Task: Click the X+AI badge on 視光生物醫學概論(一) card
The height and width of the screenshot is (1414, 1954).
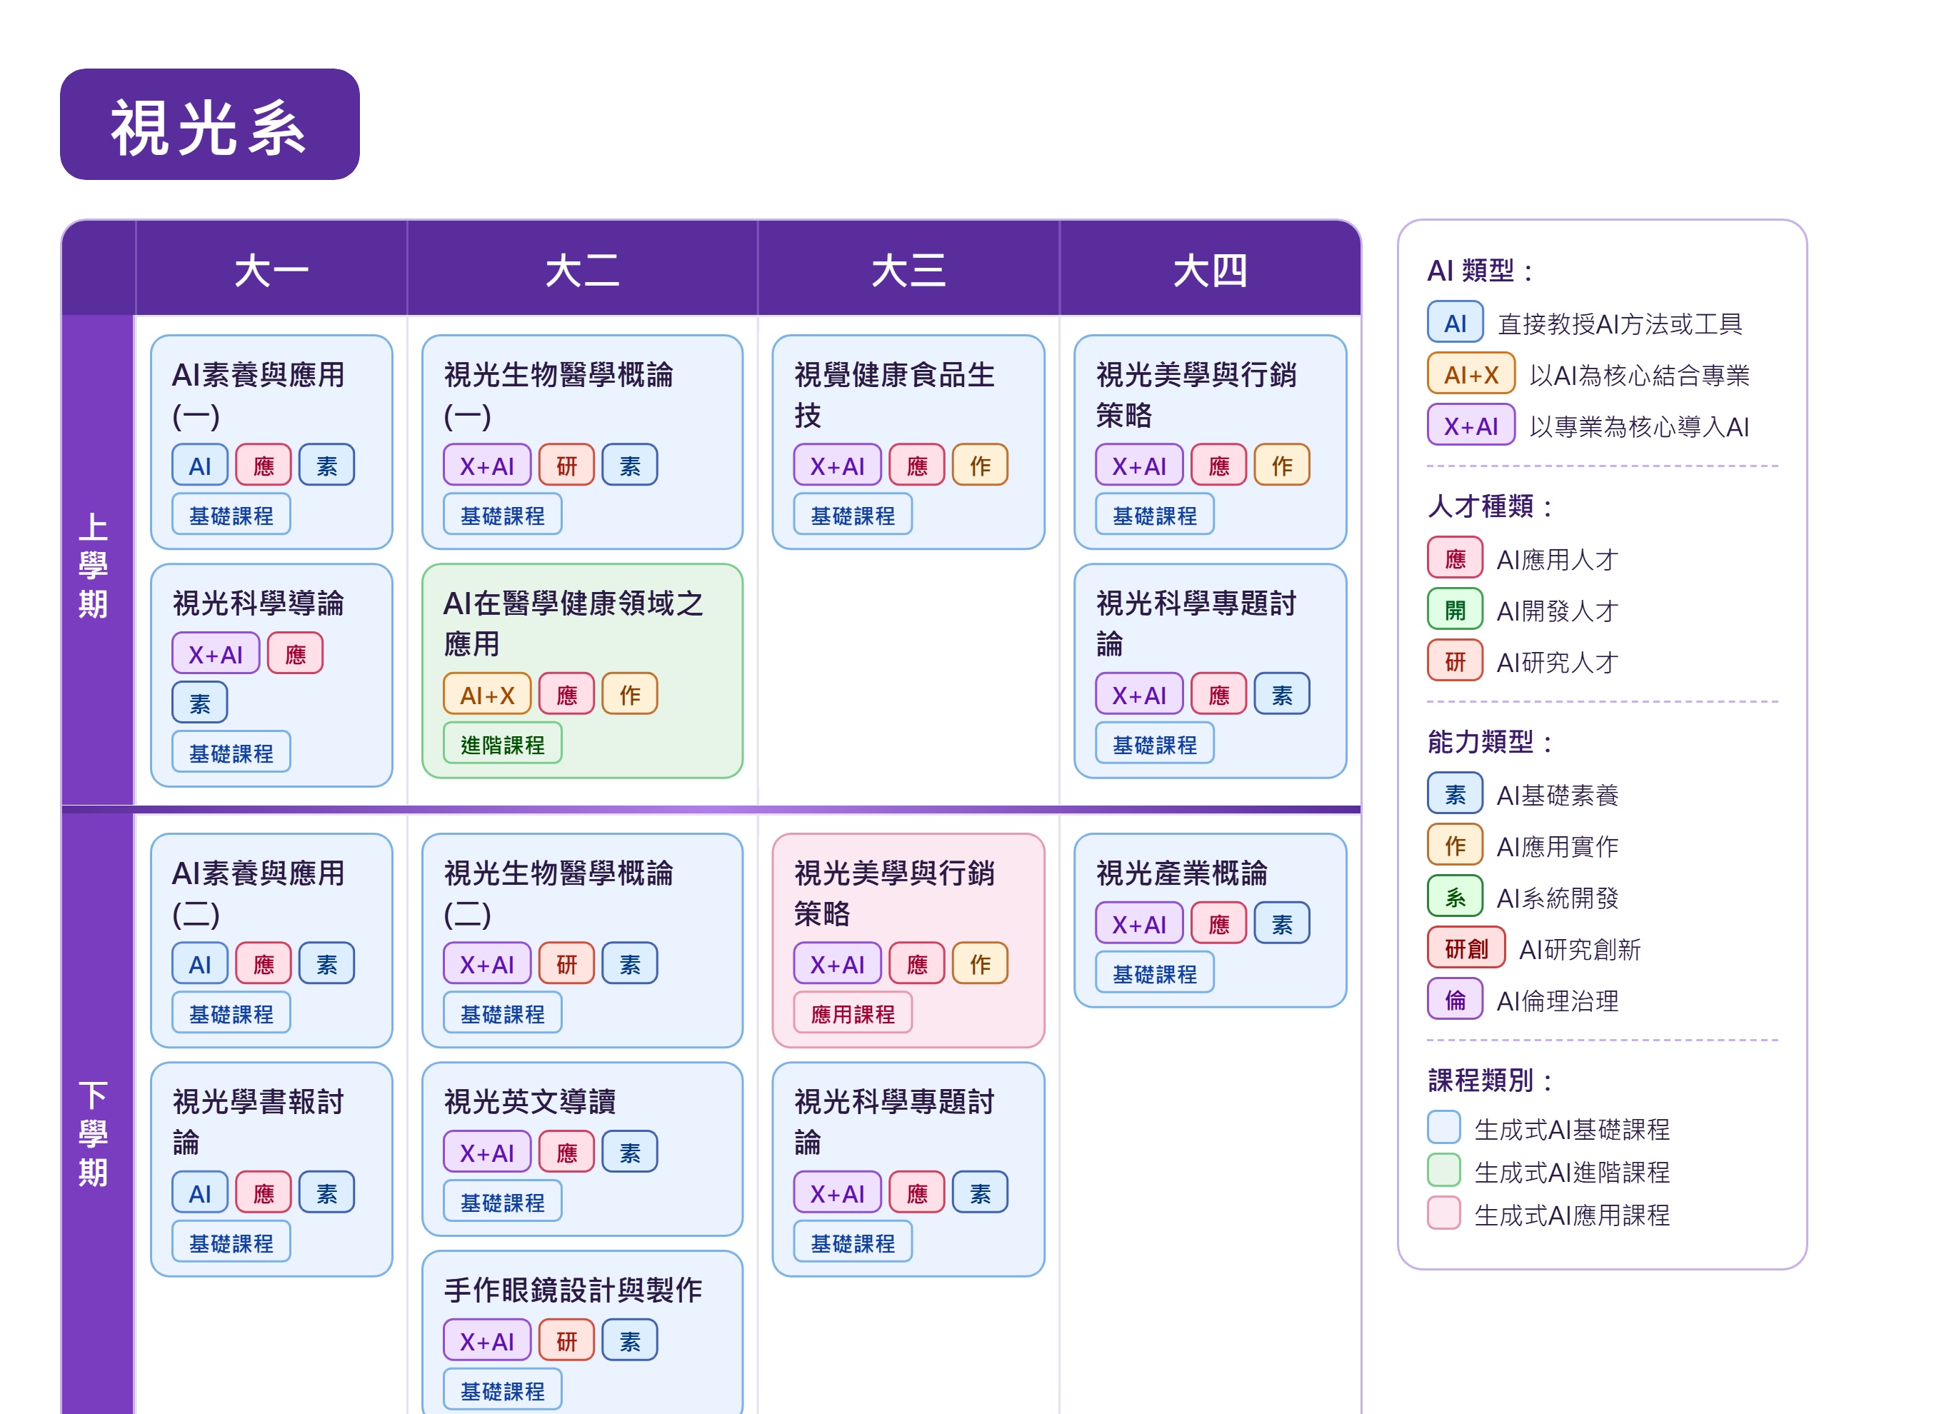Action: click(487, 466)
